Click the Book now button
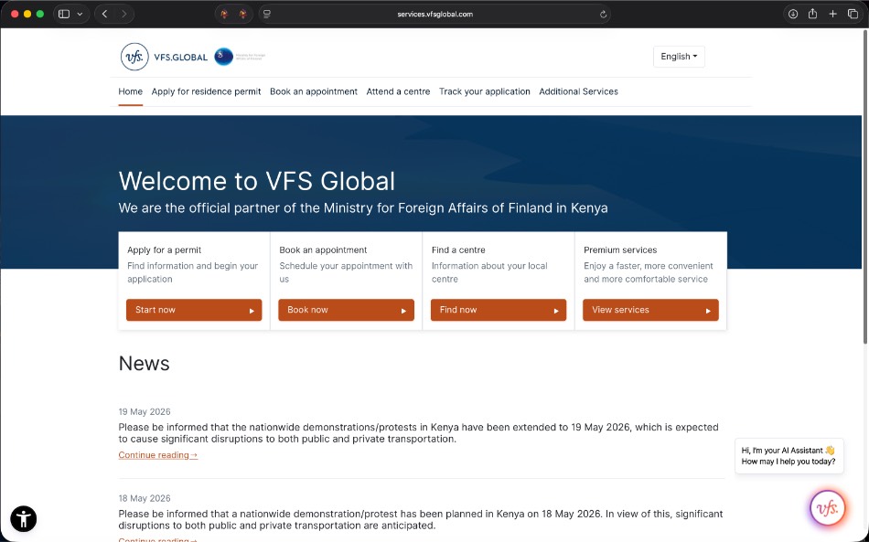Viewport: 869px width, 542px height. 346,310
